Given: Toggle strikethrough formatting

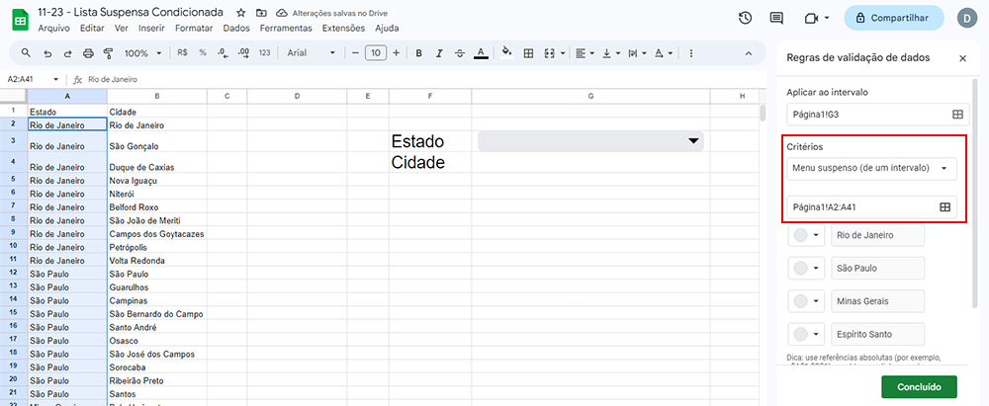Looking at the screenshot, I should [459, 53].
